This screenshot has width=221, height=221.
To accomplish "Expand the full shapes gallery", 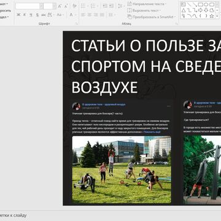I will click(217, 16).
